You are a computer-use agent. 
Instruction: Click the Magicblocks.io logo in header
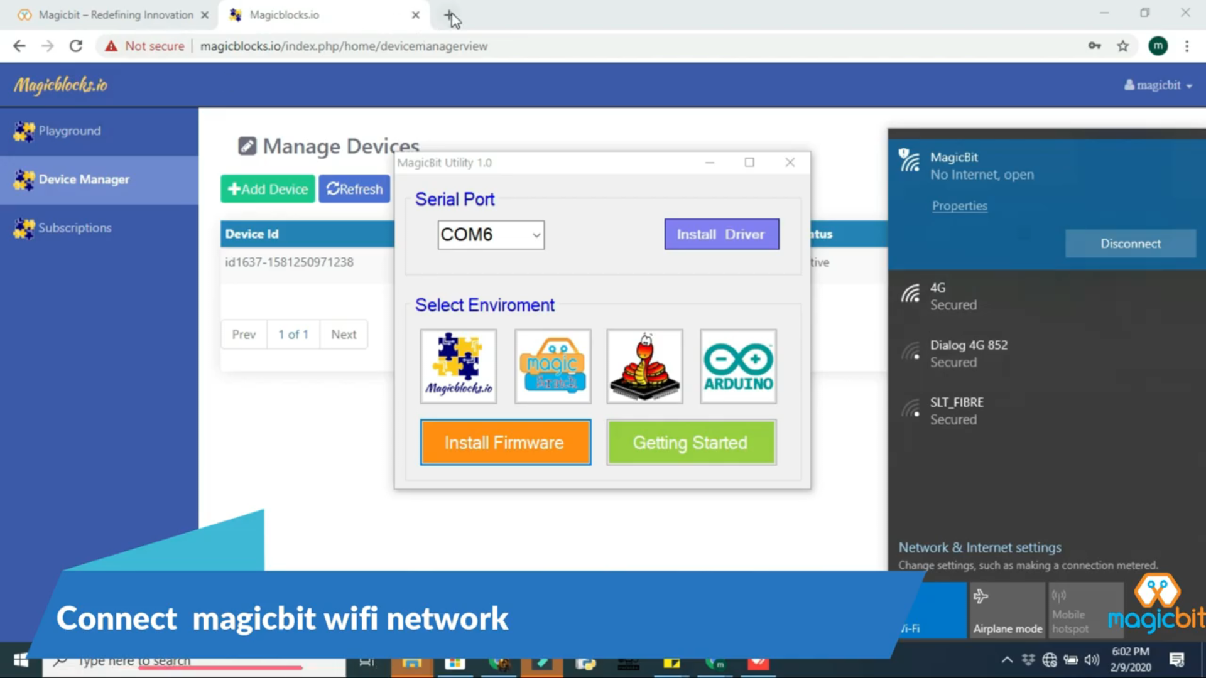tap(61, 85)
